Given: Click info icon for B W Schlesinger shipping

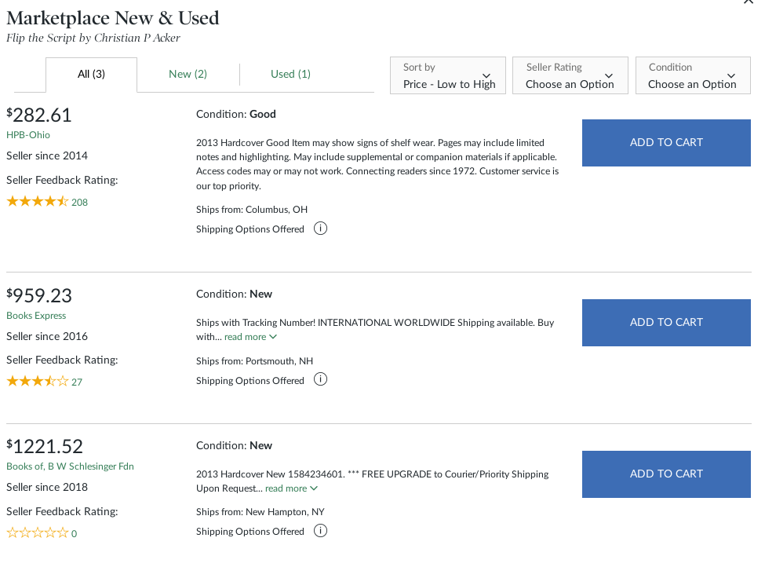Looking at the screenshot, I should [320, 531].
